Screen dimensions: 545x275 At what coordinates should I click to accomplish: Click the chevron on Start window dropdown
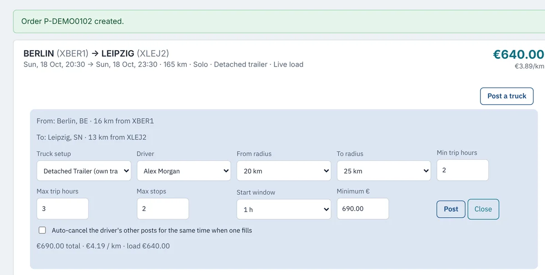tap(326, 209)
